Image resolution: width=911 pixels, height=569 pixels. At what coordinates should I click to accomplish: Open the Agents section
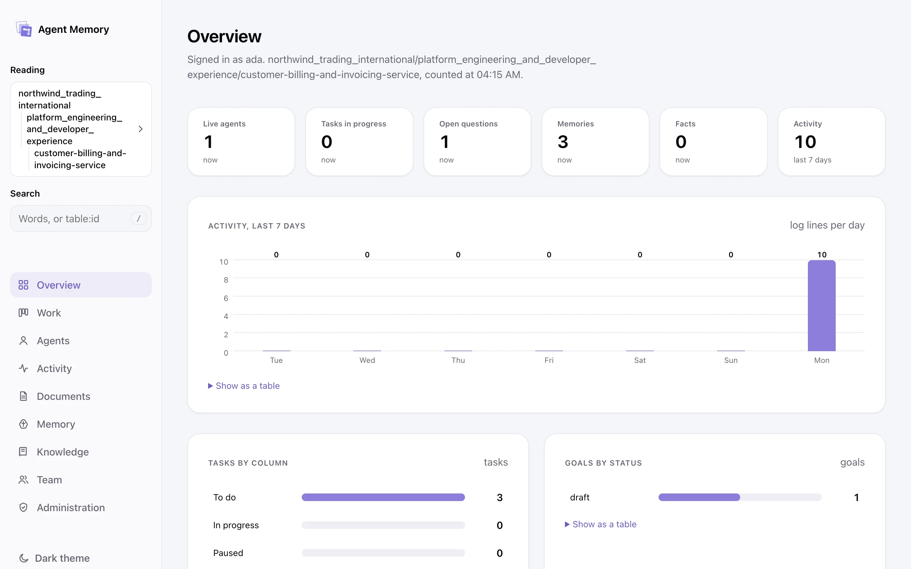pos(81,340)
